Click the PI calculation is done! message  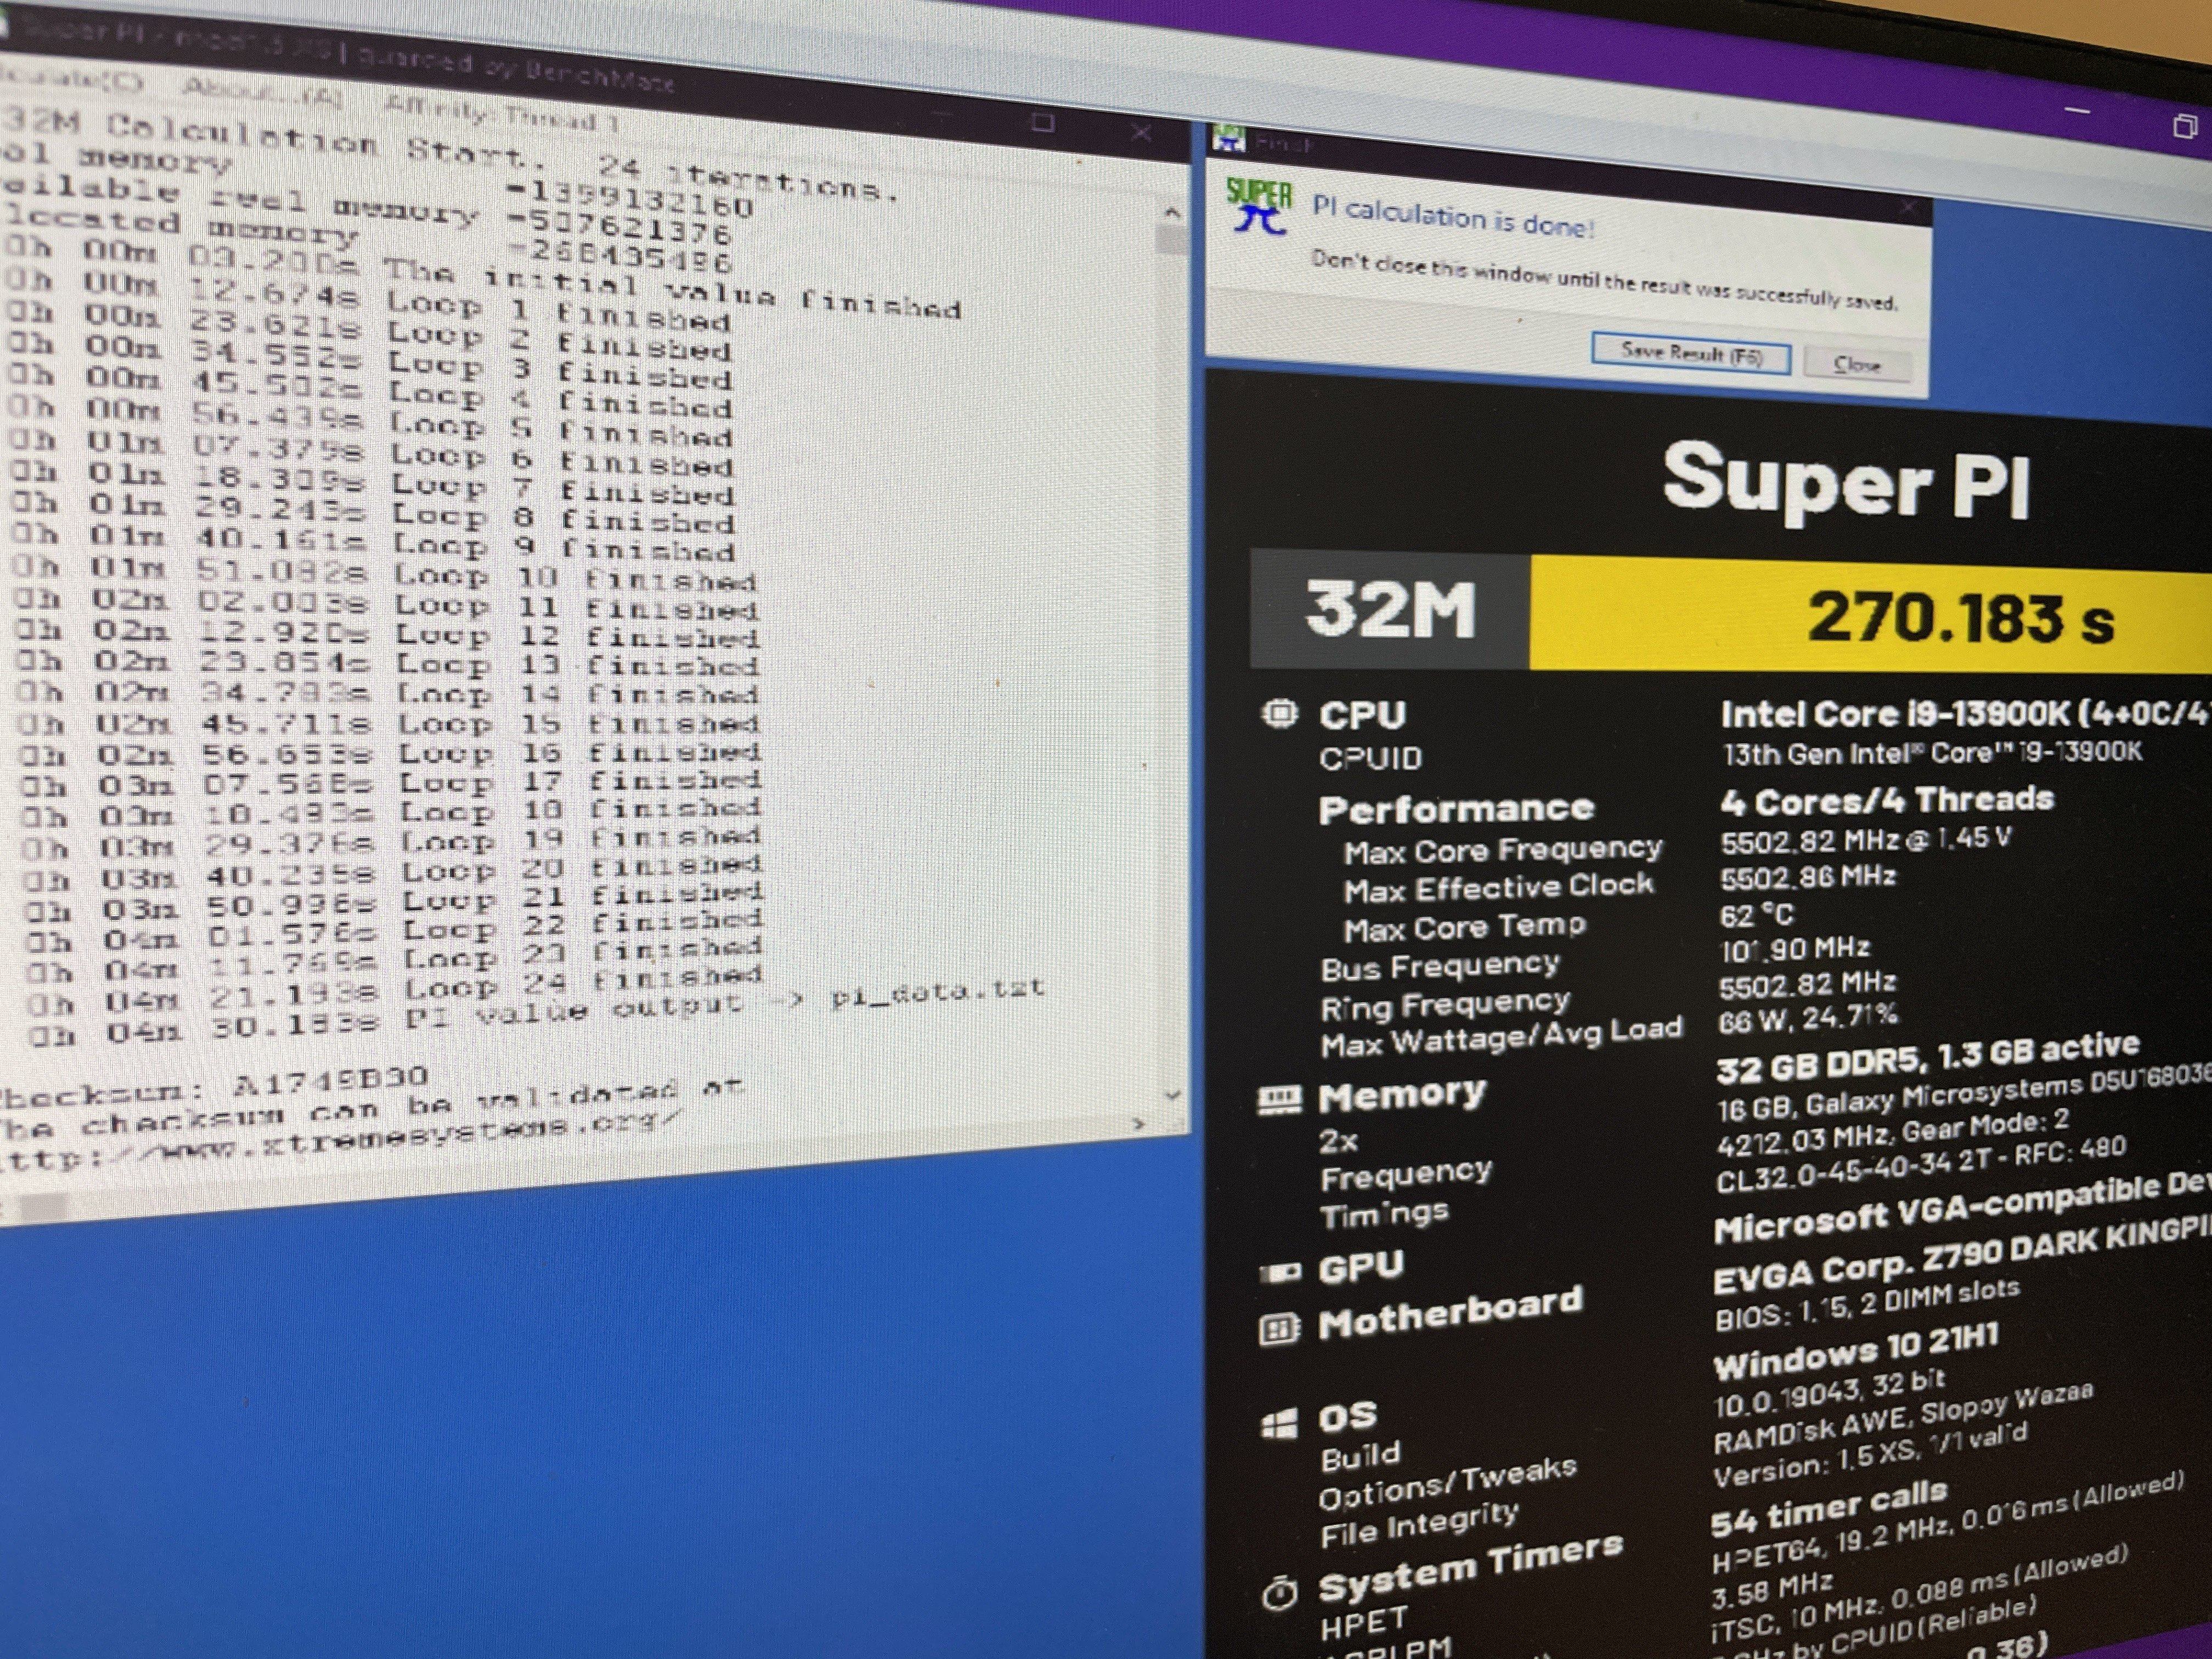1453,217
